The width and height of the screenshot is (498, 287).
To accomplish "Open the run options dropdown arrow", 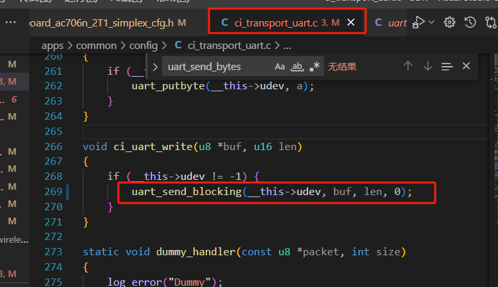I will coord(431,22).
